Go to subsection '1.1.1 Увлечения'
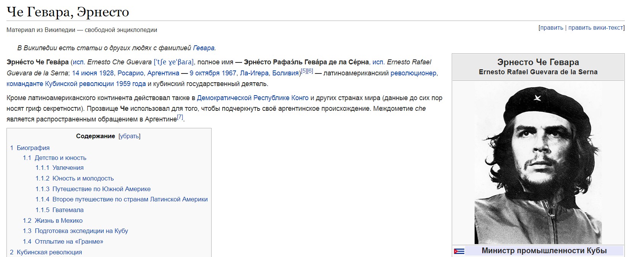The height and width of the screenshot is (257, 629). pos(59,168)
